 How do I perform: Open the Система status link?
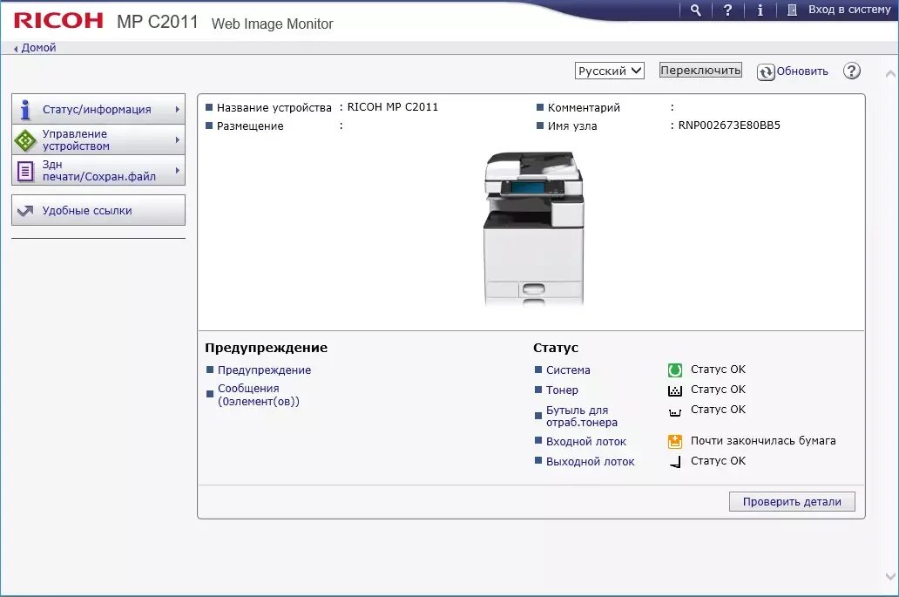tap(568, 370)
